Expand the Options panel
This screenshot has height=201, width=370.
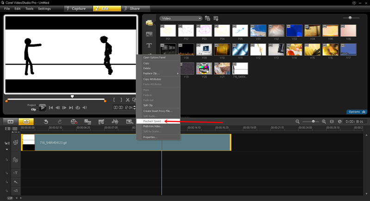[357, 112]
